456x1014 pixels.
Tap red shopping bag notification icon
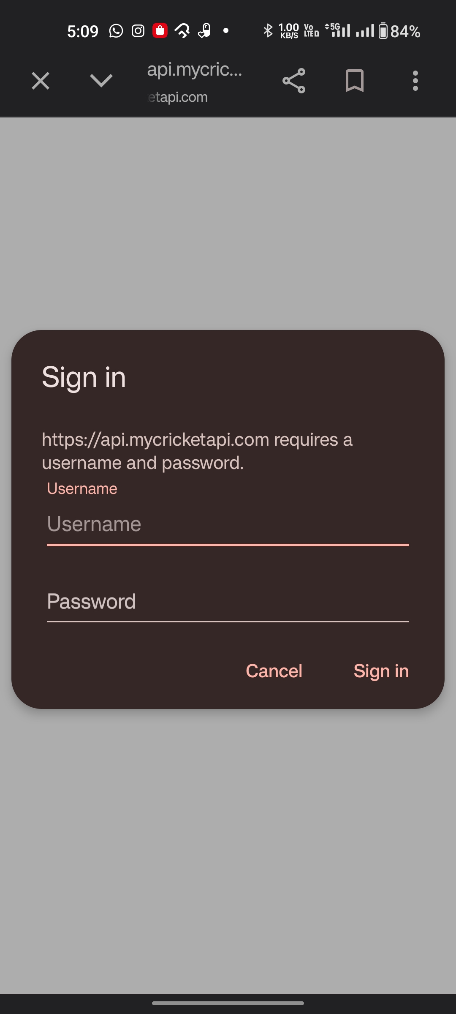(160, 31)
